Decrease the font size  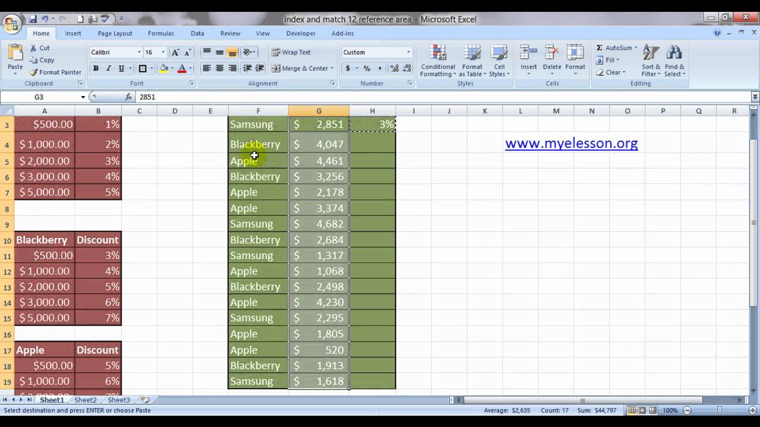[188, 52]
